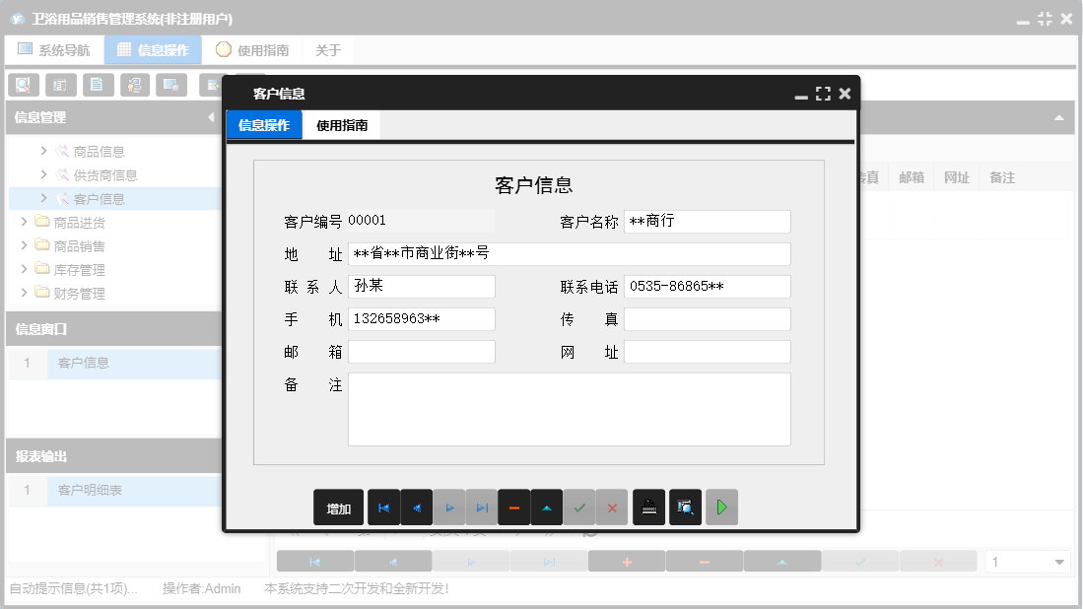Click the blue edit record icon
Image resolution: width=1083 pixels, height=609 pixels.
(547, 507)
